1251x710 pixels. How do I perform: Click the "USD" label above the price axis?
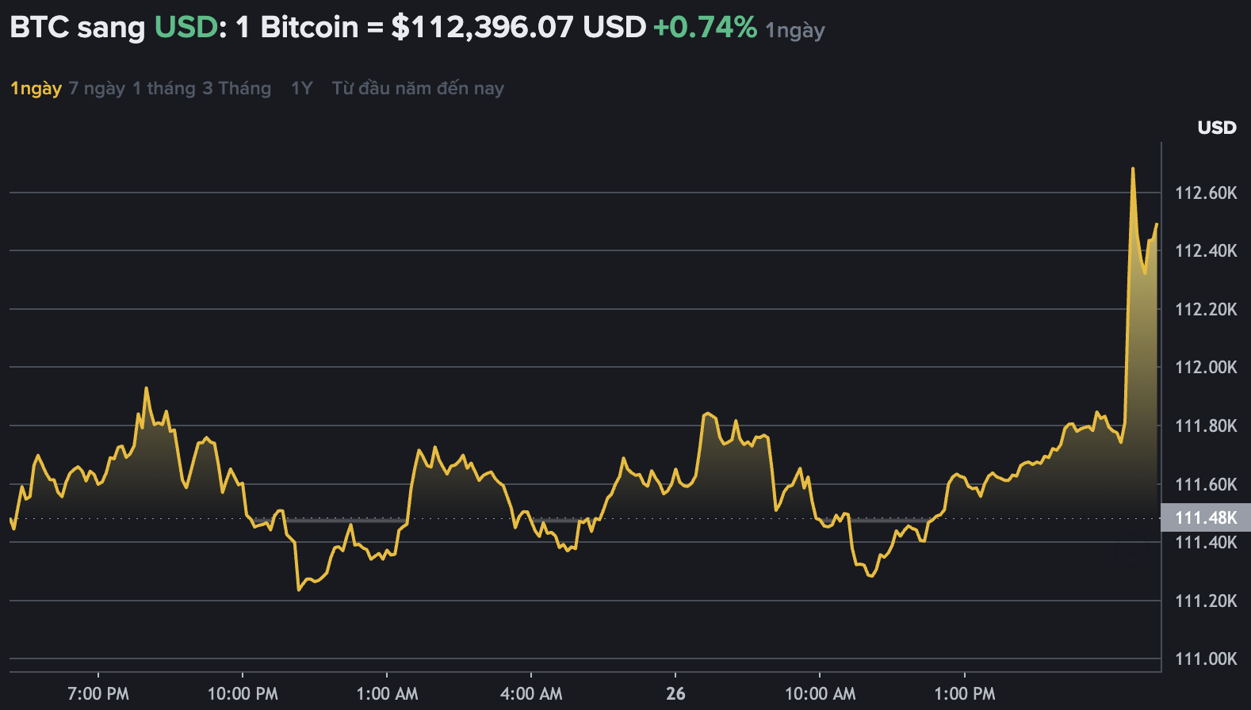(x=1216, y=127)
